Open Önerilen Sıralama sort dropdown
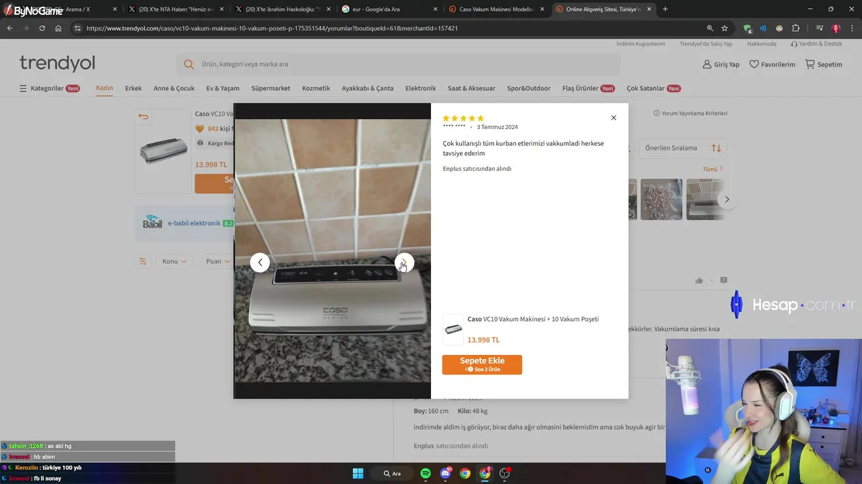The height and width of the screenshot is (484, 862). click(682, 148)
